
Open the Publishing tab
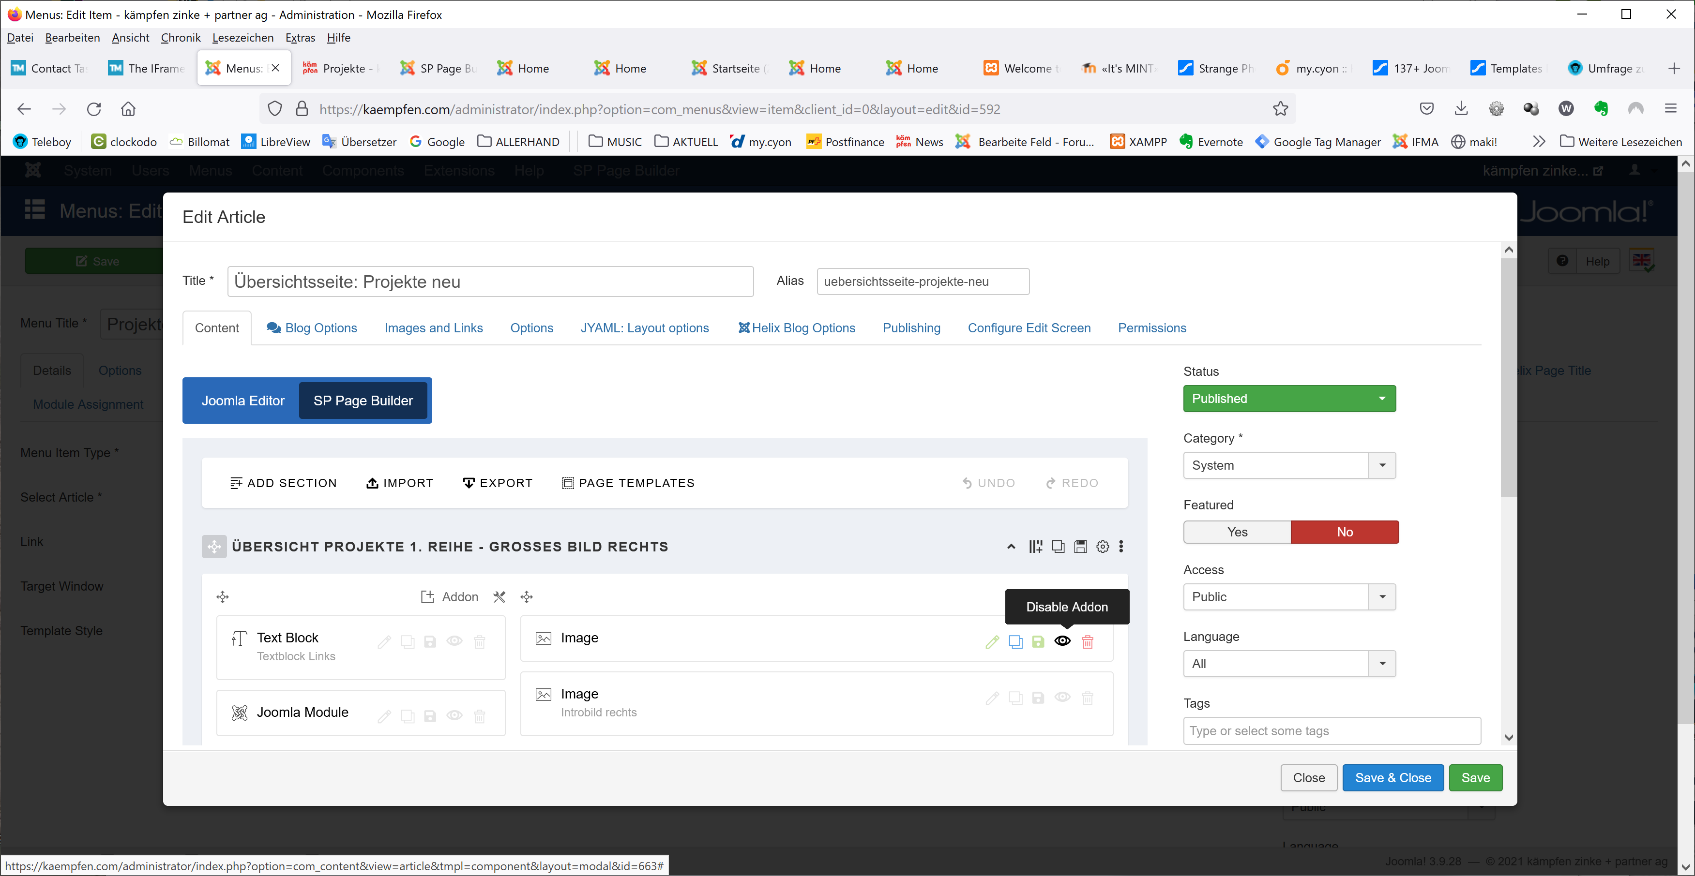coord(911,328)
